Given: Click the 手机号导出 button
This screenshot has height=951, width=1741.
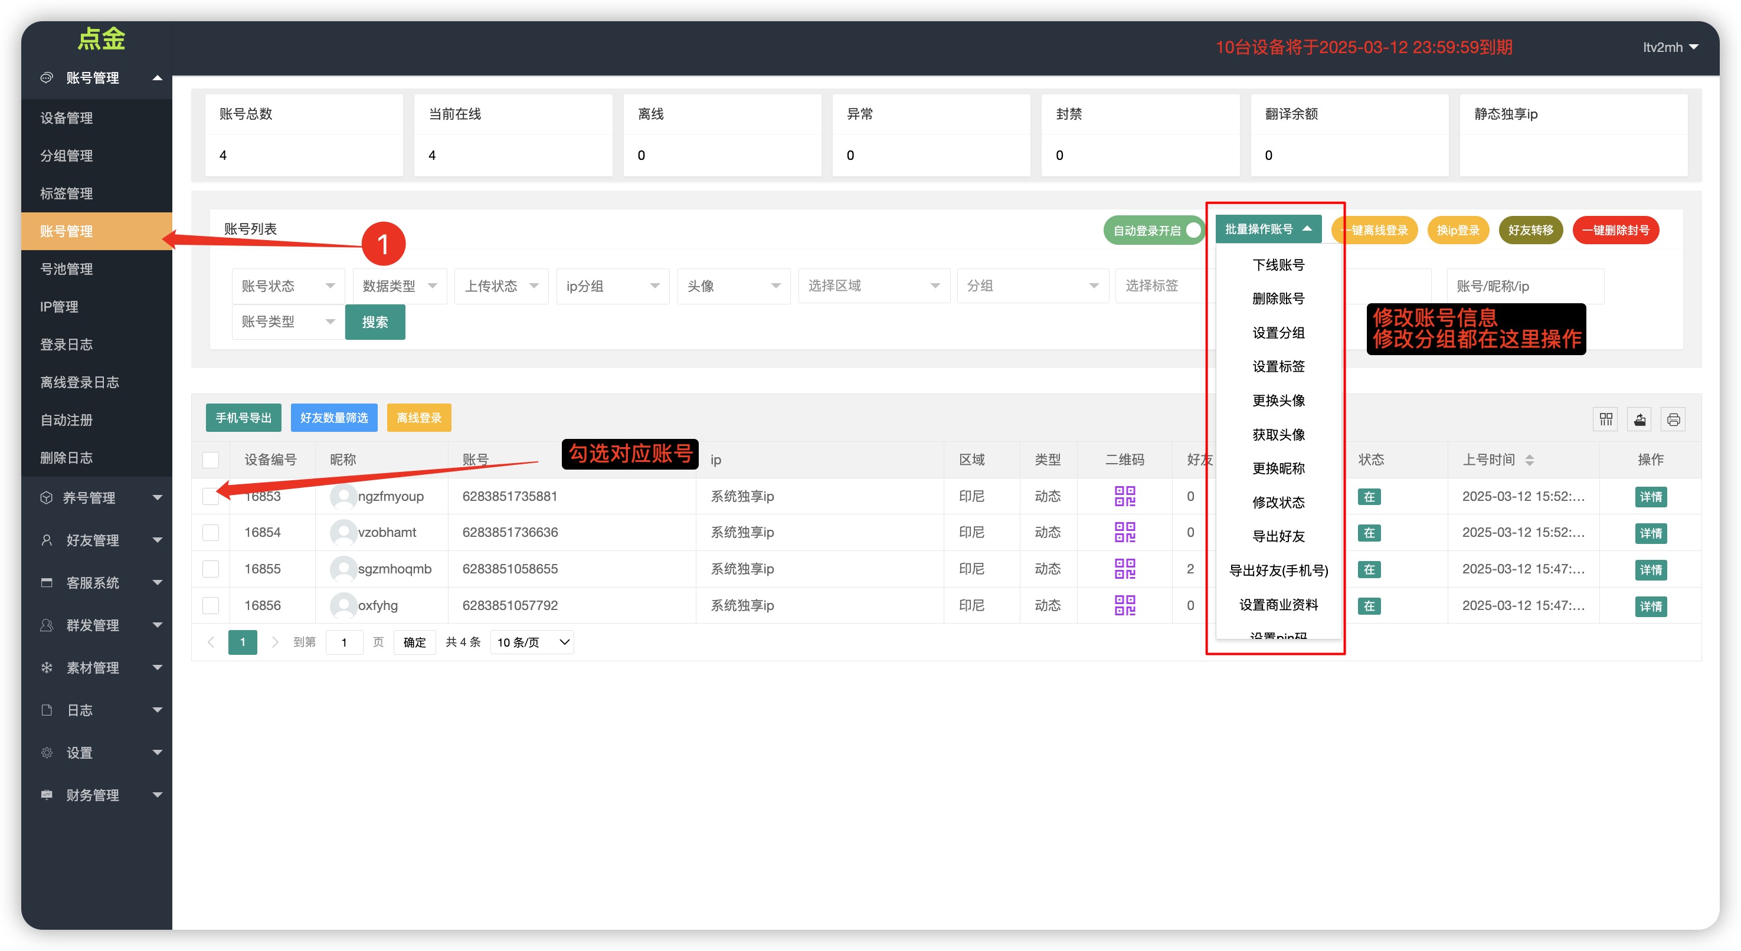Looking at the screenshot, I should (x=243, y=418).
